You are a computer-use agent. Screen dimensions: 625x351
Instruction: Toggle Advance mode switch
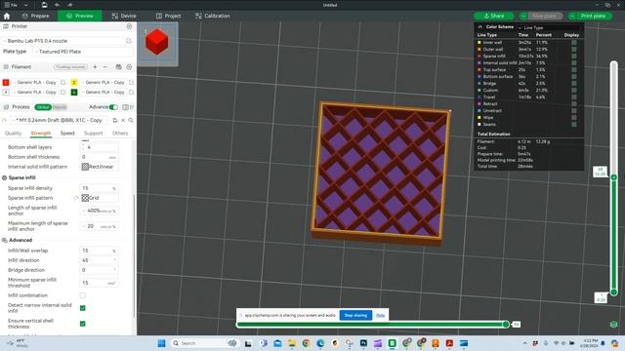(113, 107)
